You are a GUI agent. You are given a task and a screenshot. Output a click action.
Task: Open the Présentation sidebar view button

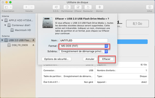point(6,7)
